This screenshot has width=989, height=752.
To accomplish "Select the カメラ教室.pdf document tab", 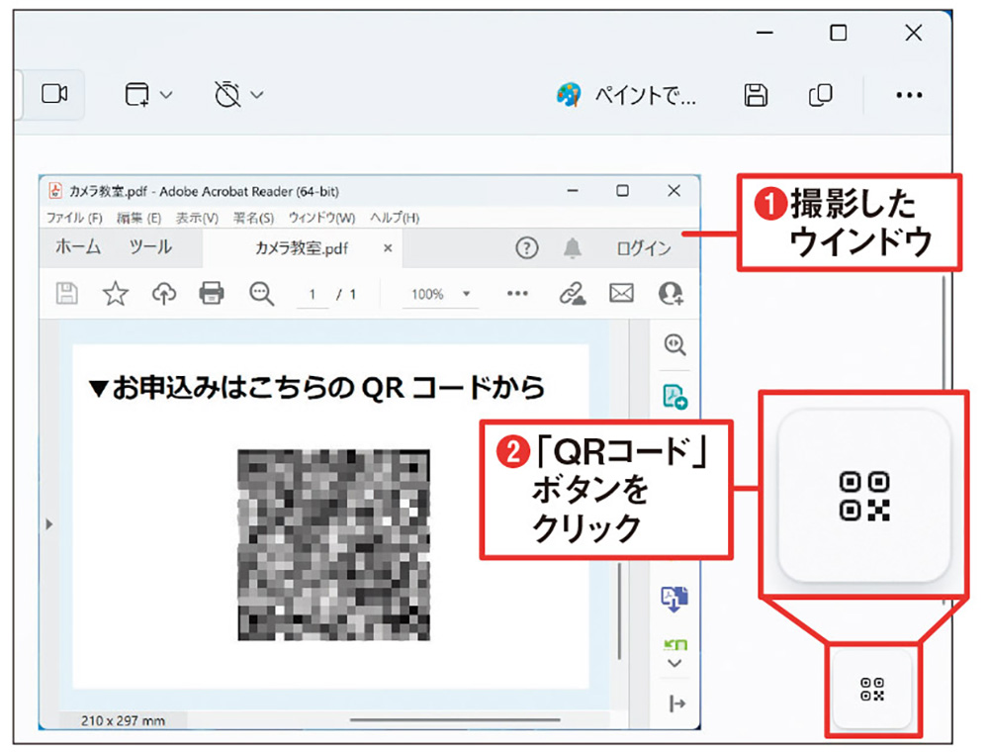I will pyautogui.click(x=302, y=248).
